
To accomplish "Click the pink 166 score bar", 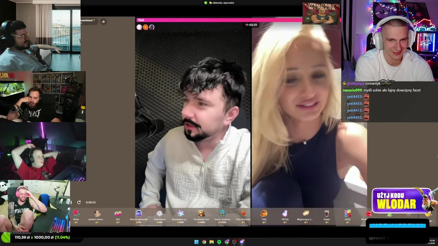I will [x=219, y=20].
